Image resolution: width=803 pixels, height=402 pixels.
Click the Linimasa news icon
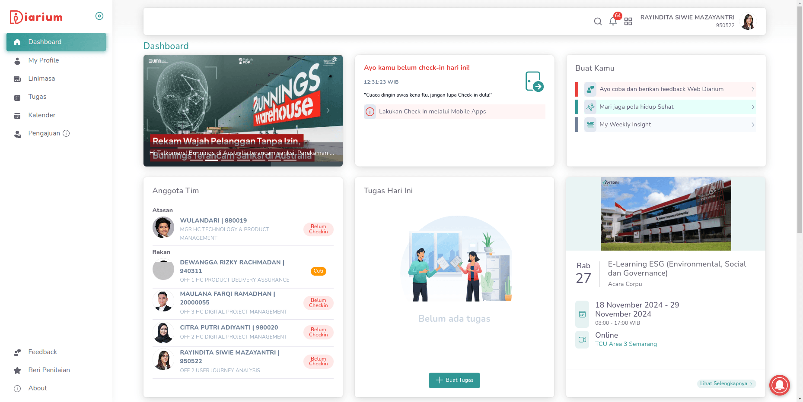[x=17, y=79]
